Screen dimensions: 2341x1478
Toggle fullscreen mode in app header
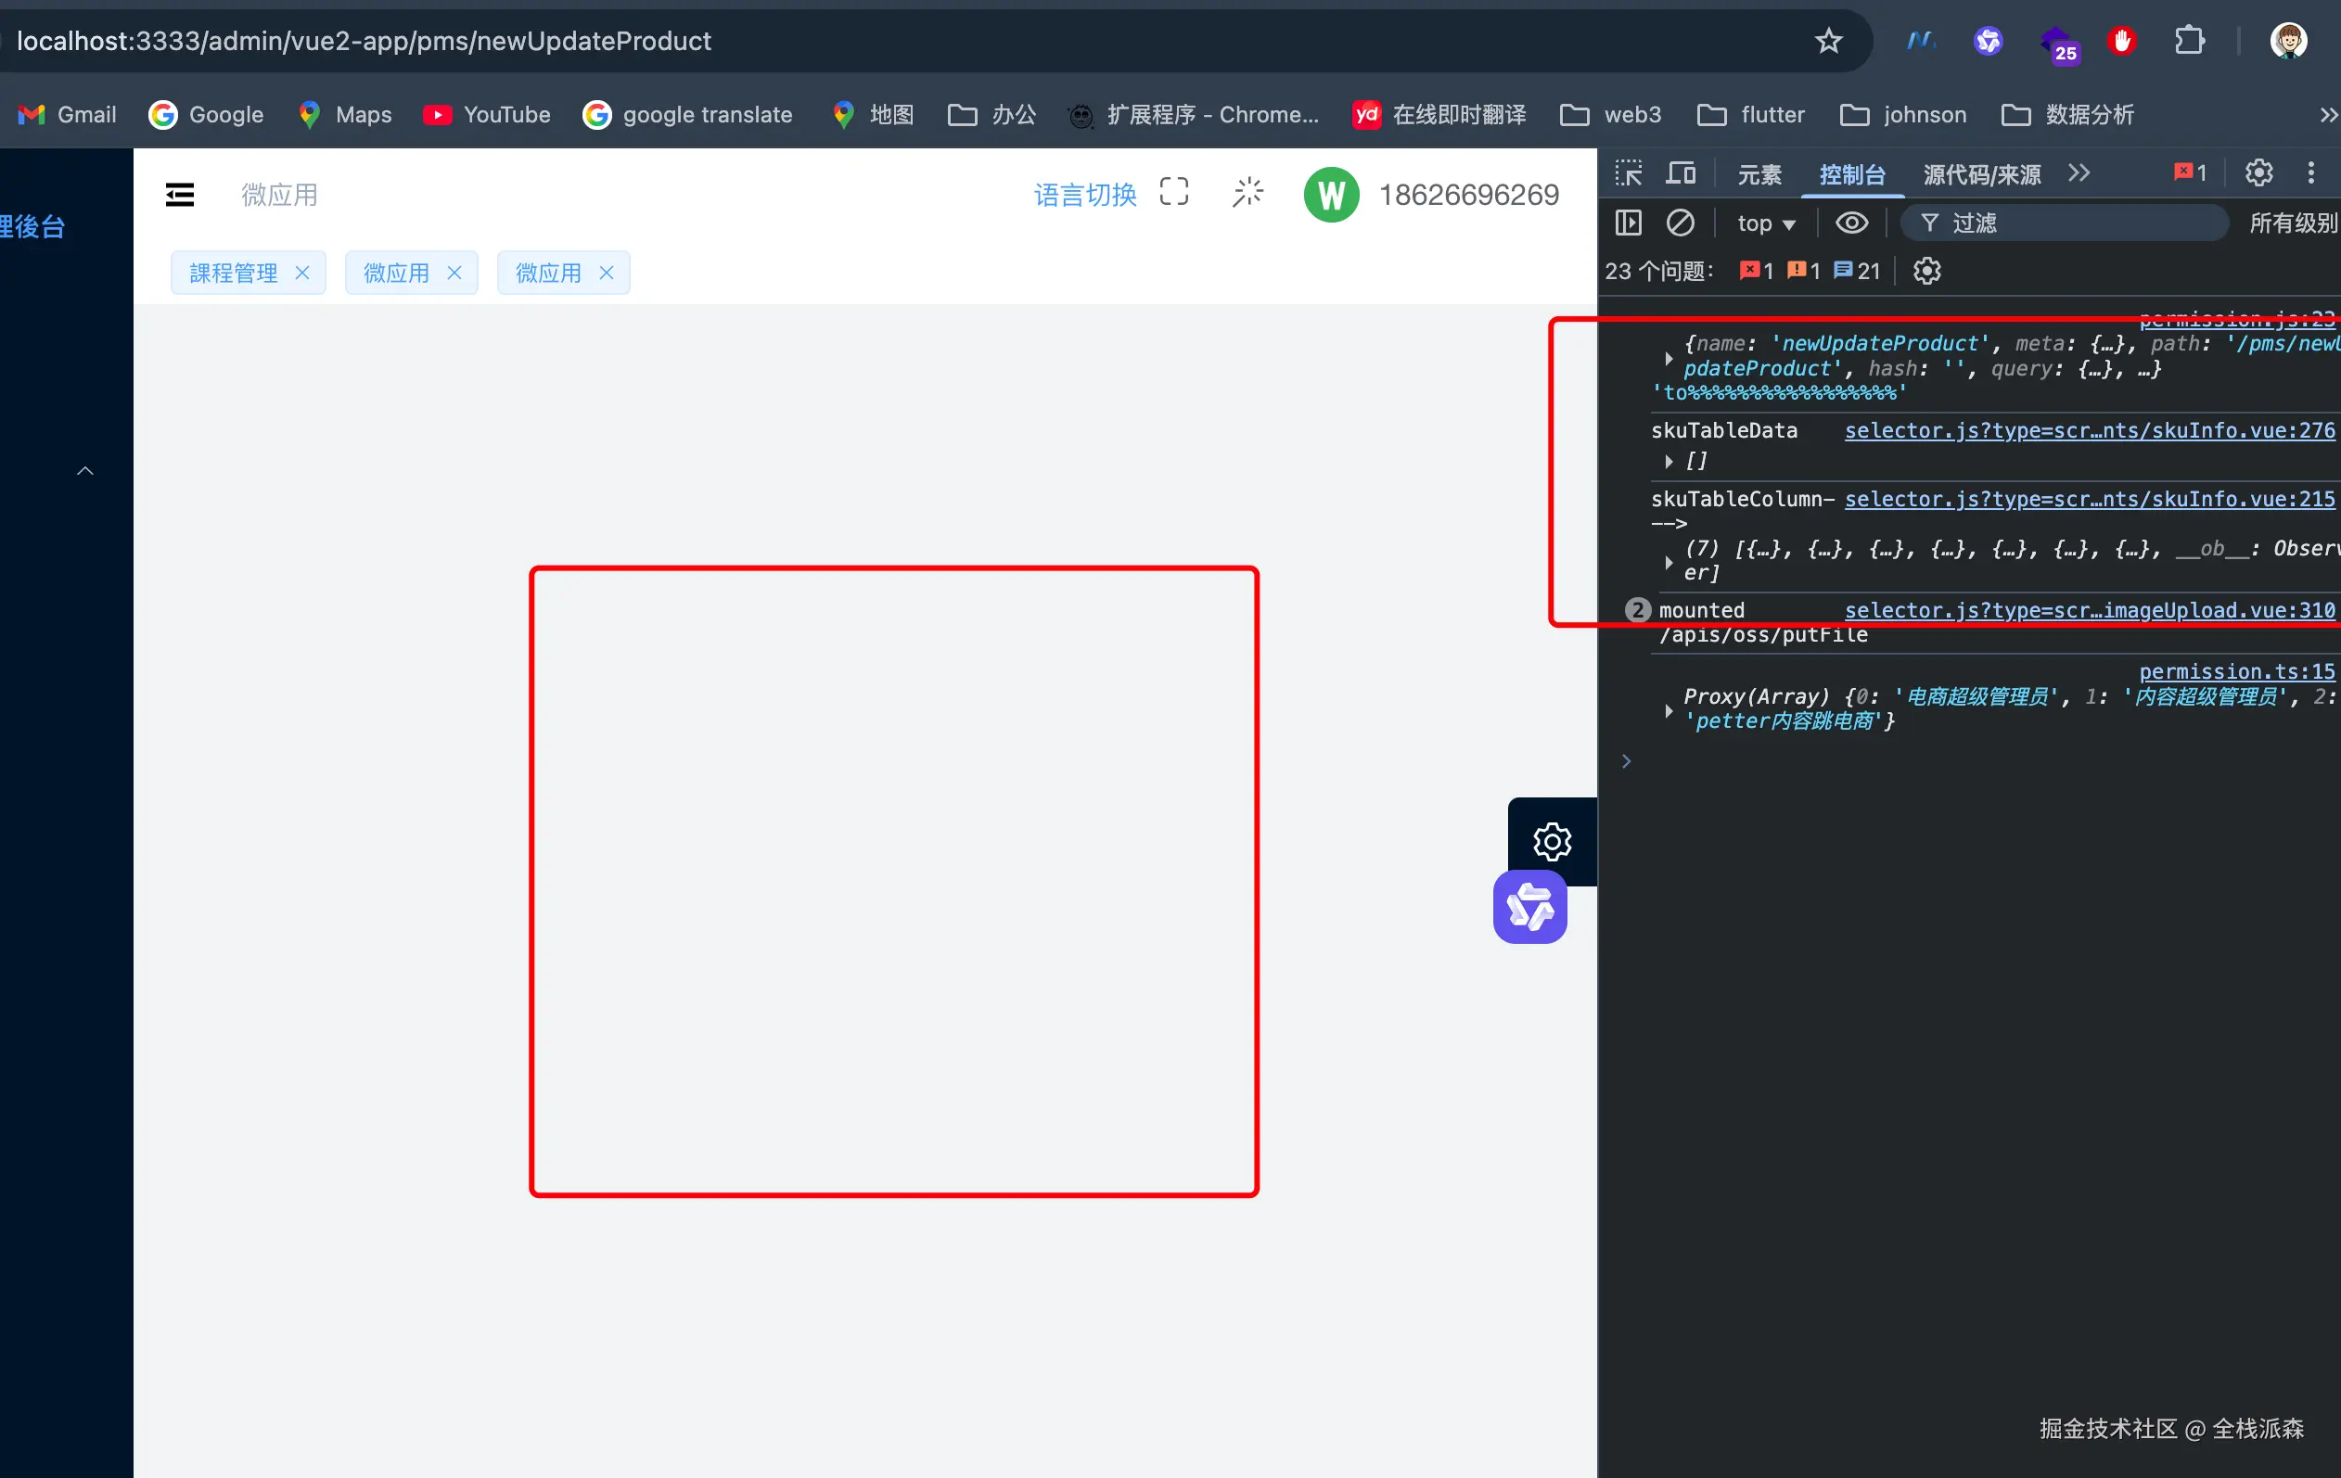click(x=1174, y=193)
